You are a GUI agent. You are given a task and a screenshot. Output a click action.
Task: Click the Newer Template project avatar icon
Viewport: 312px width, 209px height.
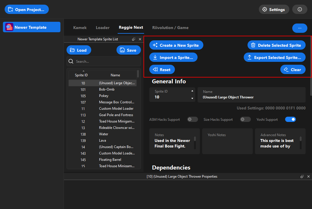tap(9, 27)
